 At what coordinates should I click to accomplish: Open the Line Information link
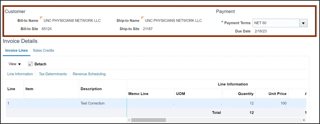click(x=20, y=74)
